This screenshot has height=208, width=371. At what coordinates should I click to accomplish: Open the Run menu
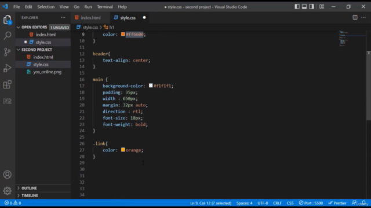pyautogui.click(x=88, y=7)
